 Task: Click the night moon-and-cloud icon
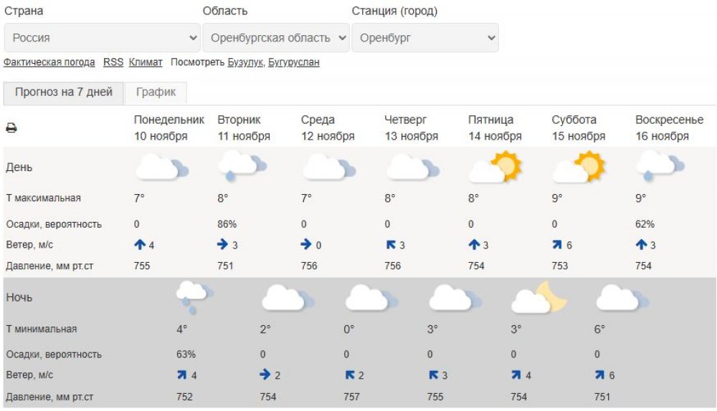(x=538, y=297)
